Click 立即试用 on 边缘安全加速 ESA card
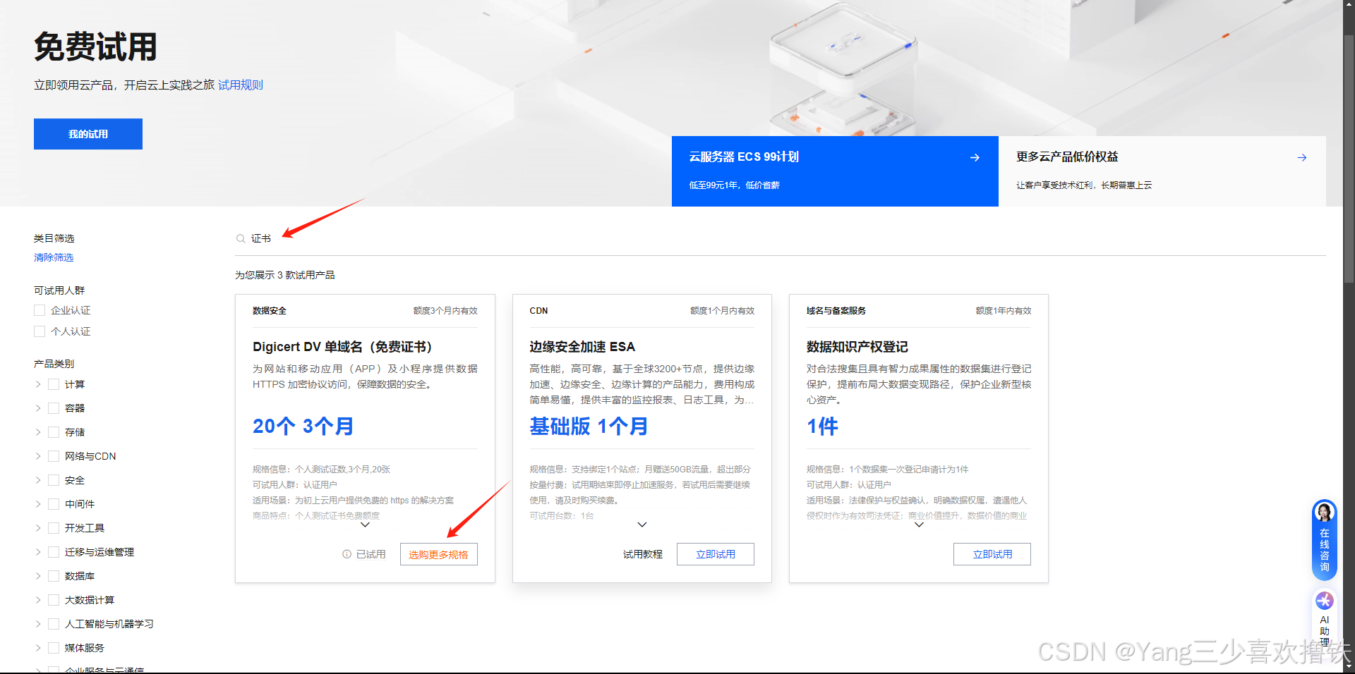 [x=716, y=554]
